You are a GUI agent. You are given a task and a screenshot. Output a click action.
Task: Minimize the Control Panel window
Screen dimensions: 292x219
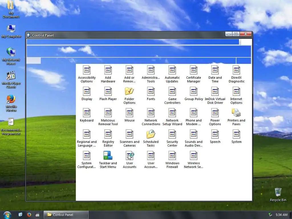coord(229,34)
